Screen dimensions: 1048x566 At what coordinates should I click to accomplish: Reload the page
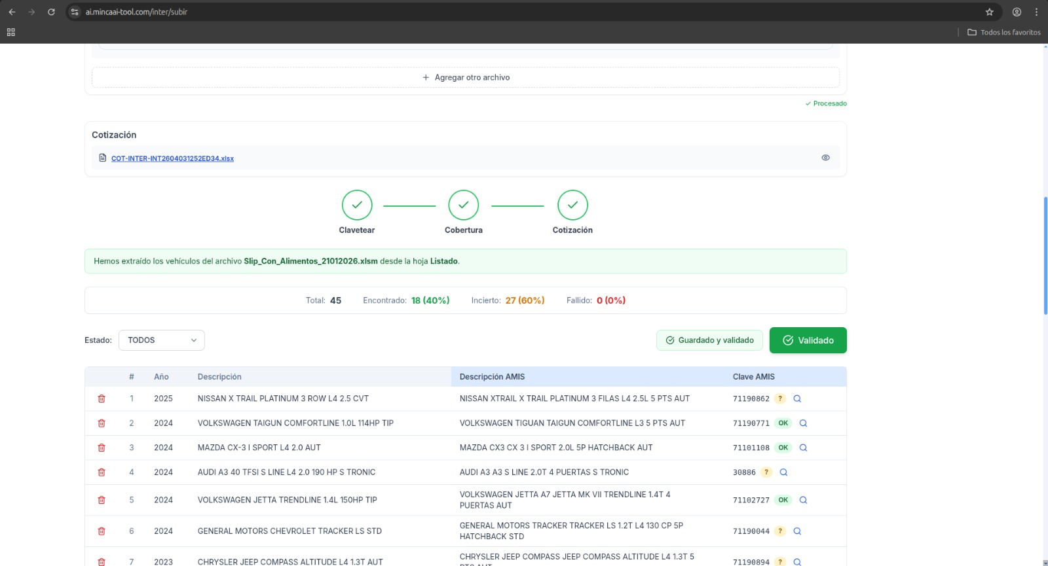click(51, 12)
